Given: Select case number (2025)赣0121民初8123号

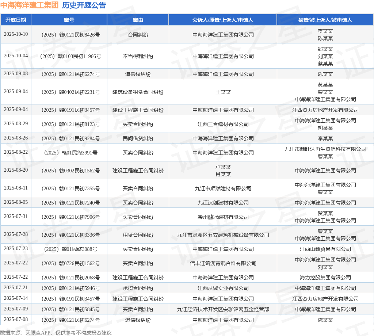Looking at the screenshot, I should 70,124.
